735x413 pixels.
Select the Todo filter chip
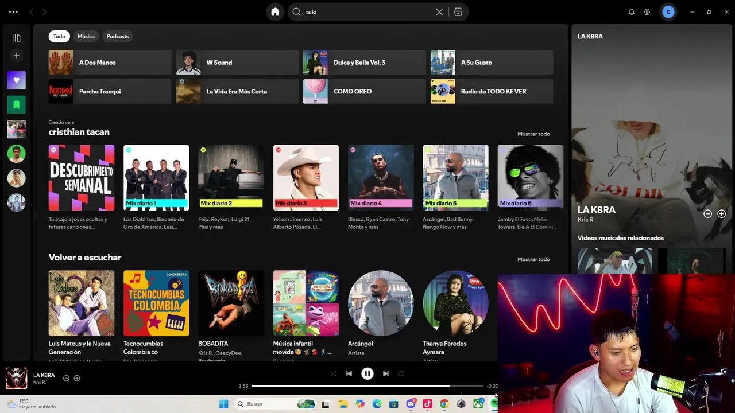(x=59, y=36)
